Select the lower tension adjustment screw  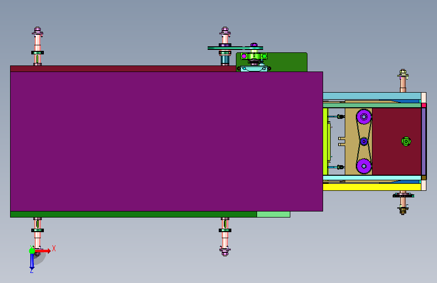click(x=336, y=167)
